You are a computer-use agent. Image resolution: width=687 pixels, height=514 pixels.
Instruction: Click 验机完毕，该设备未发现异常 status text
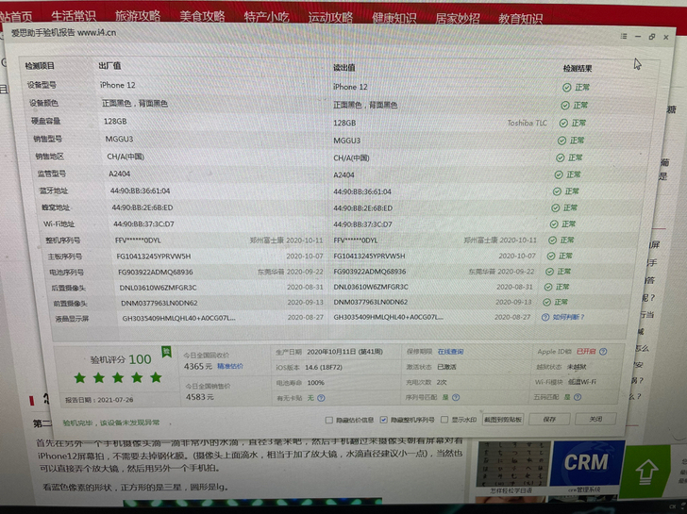tap(111, 423)
